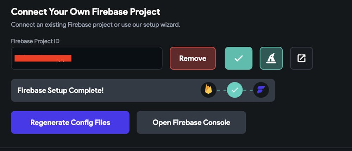This screenshot has height=151, width=352.
Task: Click the teal circular checkmark status icon
Action: pos(235,90)
